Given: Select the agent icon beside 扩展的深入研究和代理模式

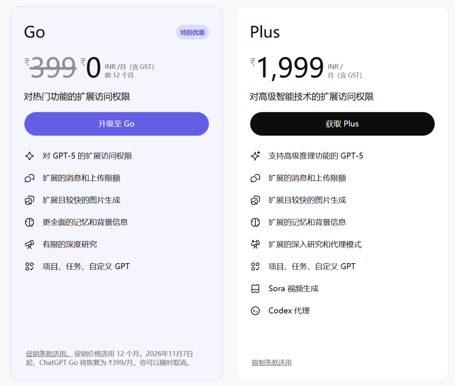Looking at the screenshot, I should coord(255,244).
